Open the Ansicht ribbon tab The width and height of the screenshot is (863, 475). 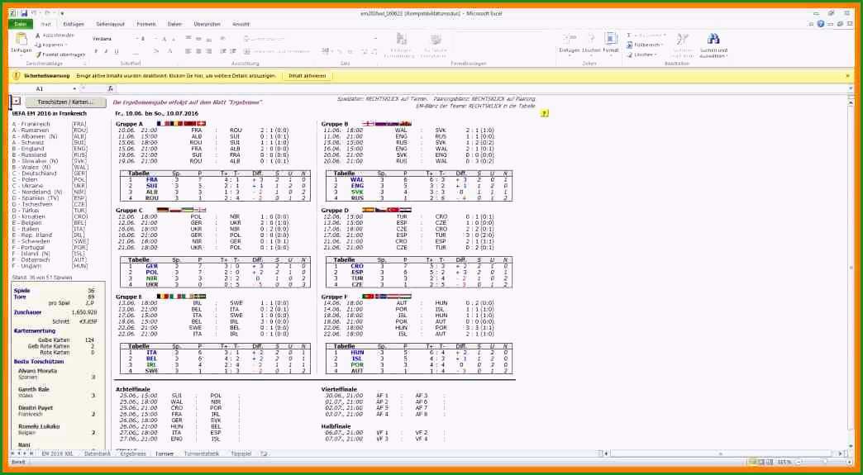click(x=241, y=24)
